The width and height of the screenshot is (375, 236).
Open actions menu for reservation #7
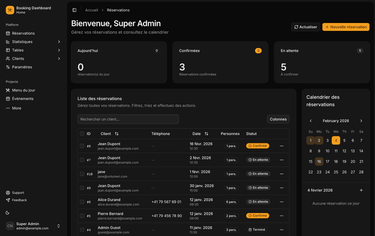[281, 160]
